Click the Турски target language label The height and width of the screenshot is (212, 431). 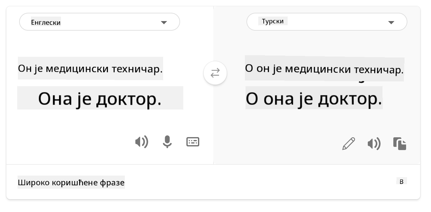[273, 21]
